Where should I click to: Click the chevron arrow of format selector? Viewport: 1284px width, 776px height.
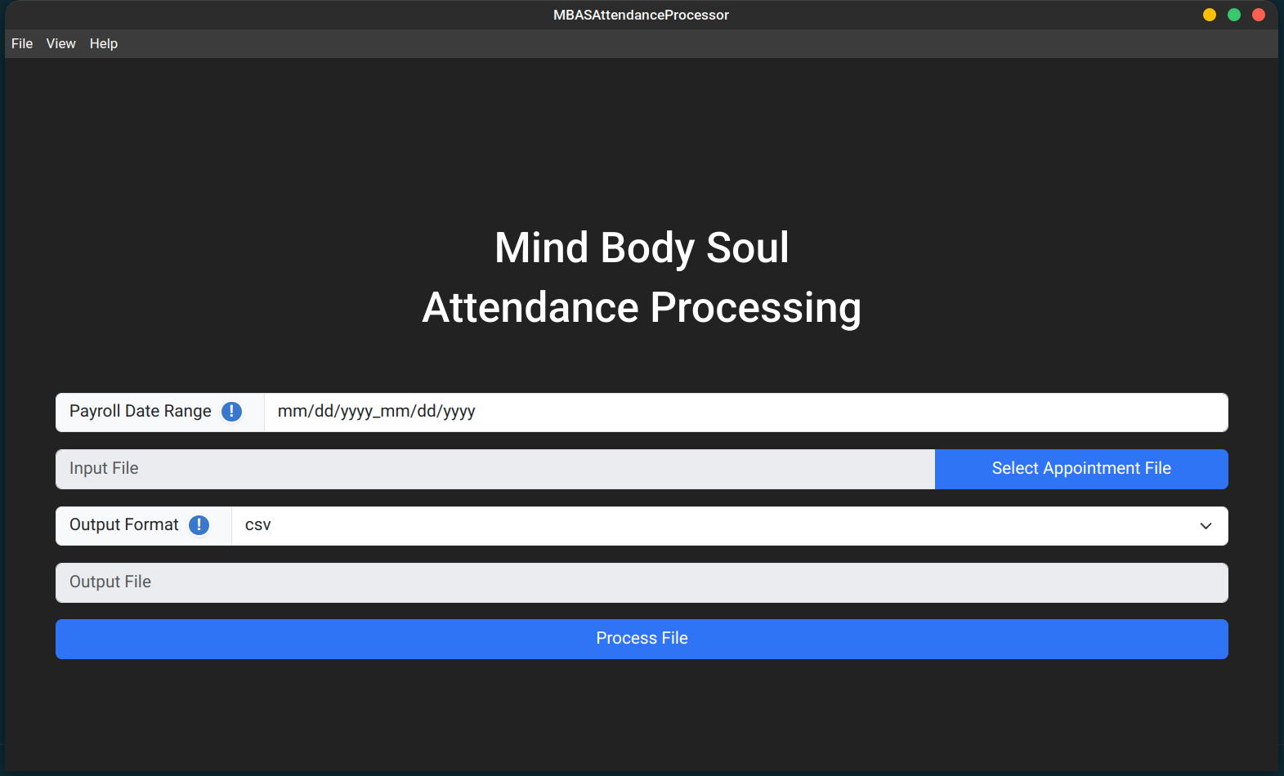pyautogui.click(x=1206, y=526)
